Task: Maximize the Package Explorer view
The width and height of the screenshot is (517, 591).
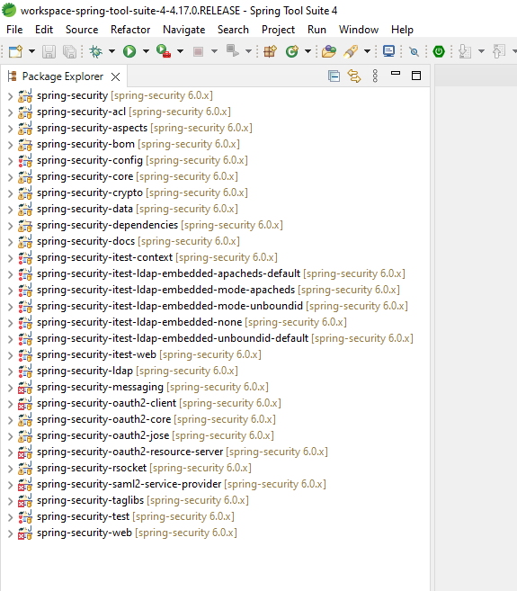Action: point(416,76)
